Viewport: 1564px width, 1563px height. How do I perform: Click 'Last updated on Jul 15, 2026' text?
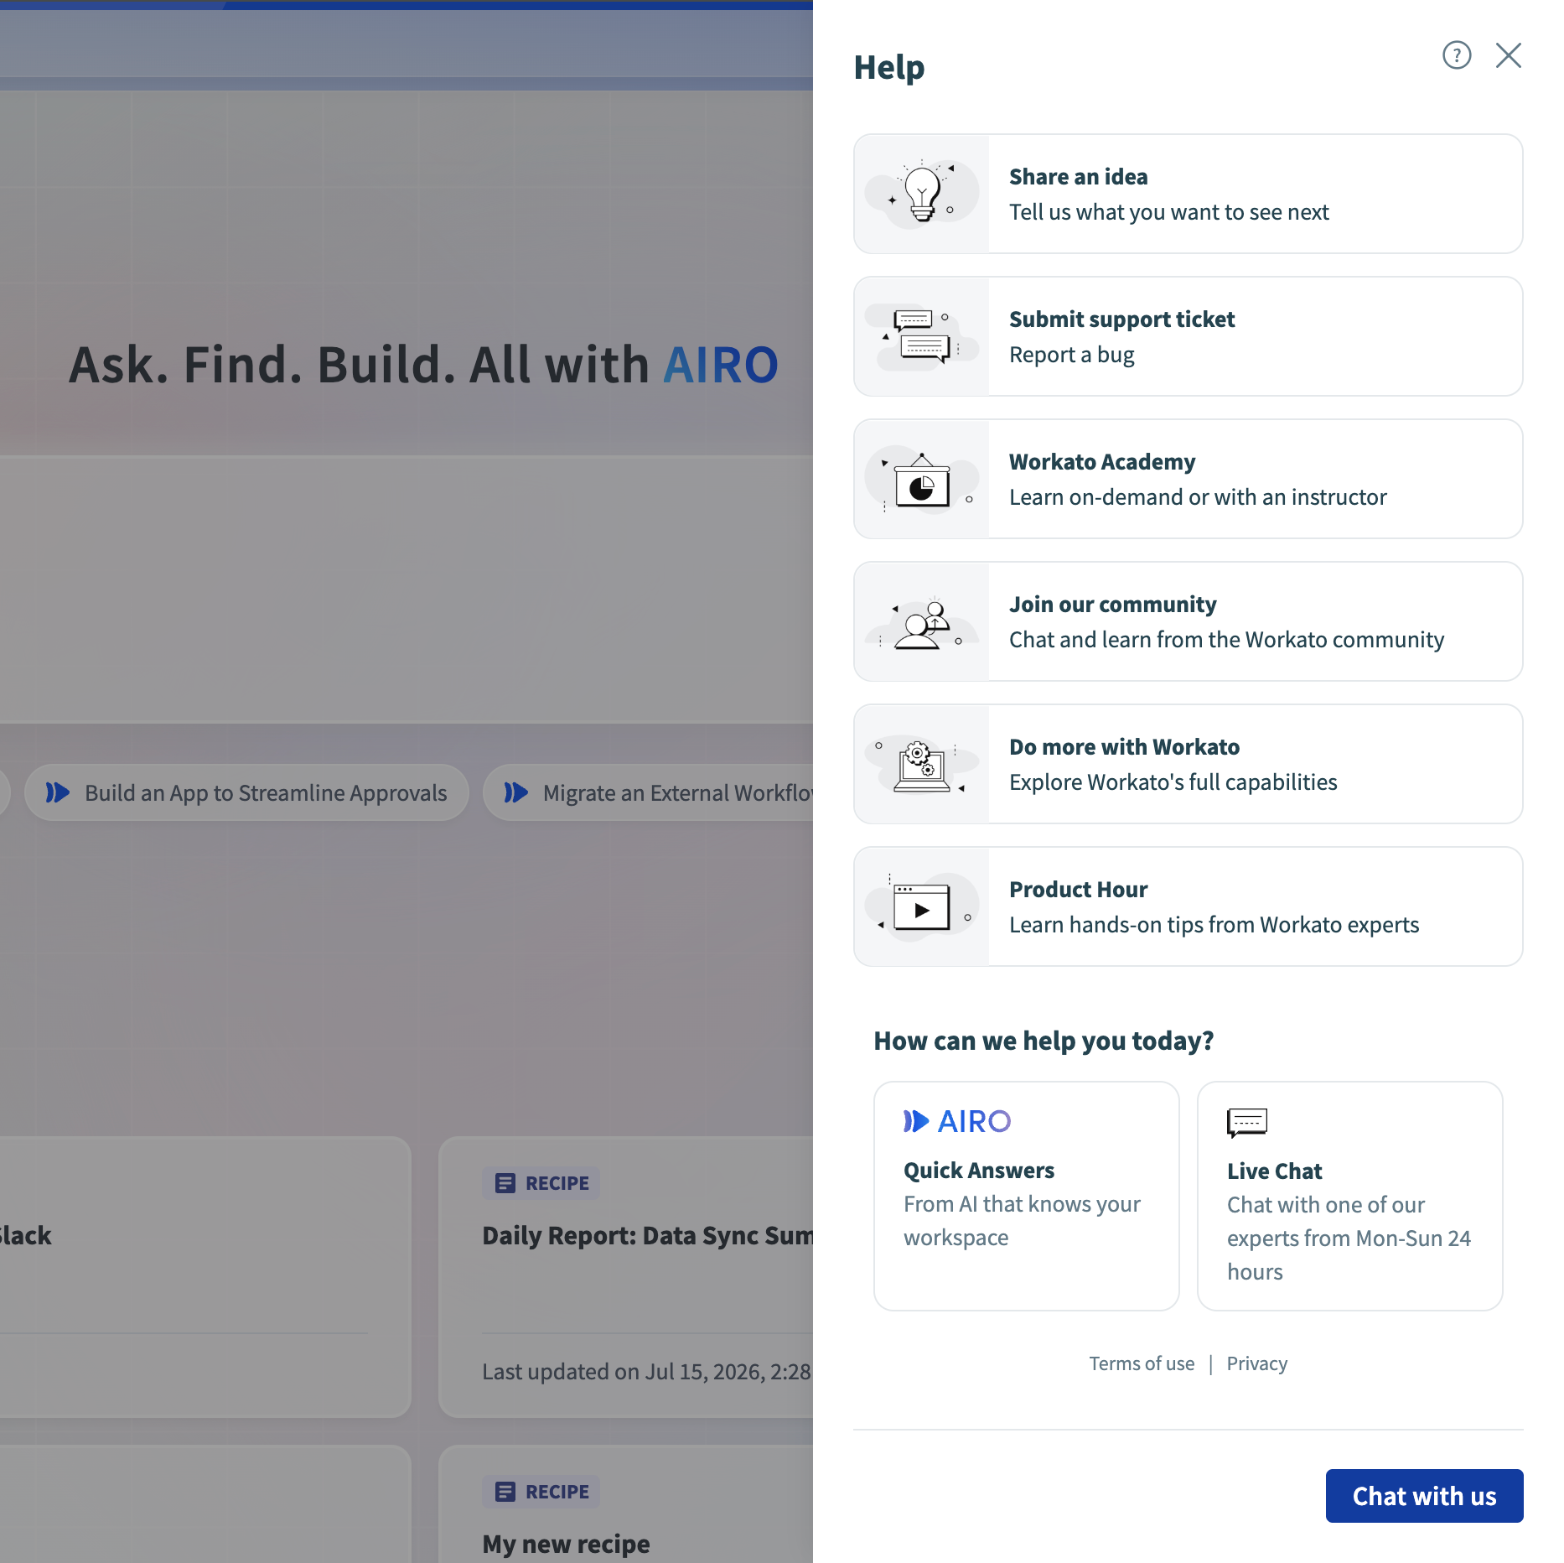point(646,1372)
